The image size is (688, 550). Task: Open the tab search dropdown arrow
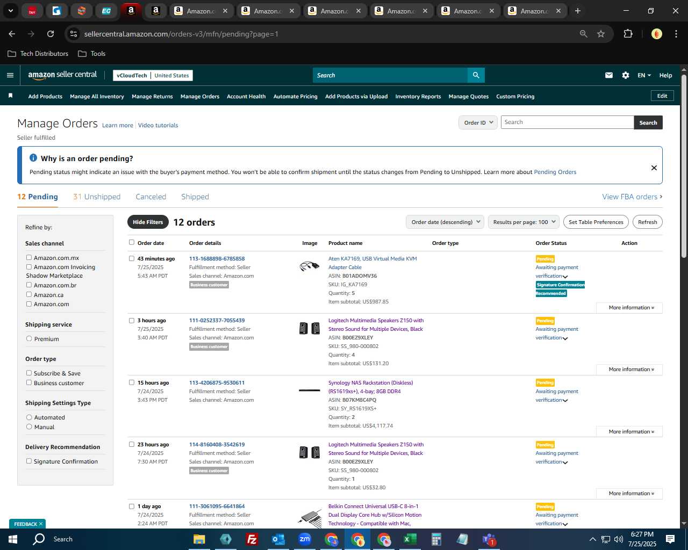(11, 11)
